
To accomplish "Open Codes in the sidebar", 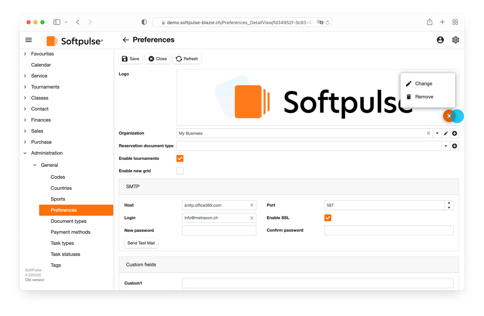I will [58, 177].
